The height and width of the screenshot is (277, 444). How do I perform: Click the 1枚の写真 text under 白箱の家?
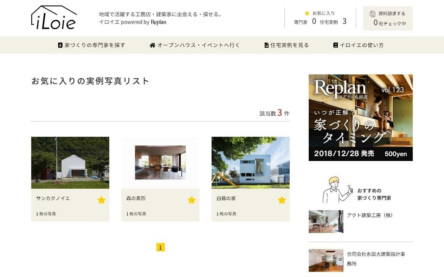227,214
